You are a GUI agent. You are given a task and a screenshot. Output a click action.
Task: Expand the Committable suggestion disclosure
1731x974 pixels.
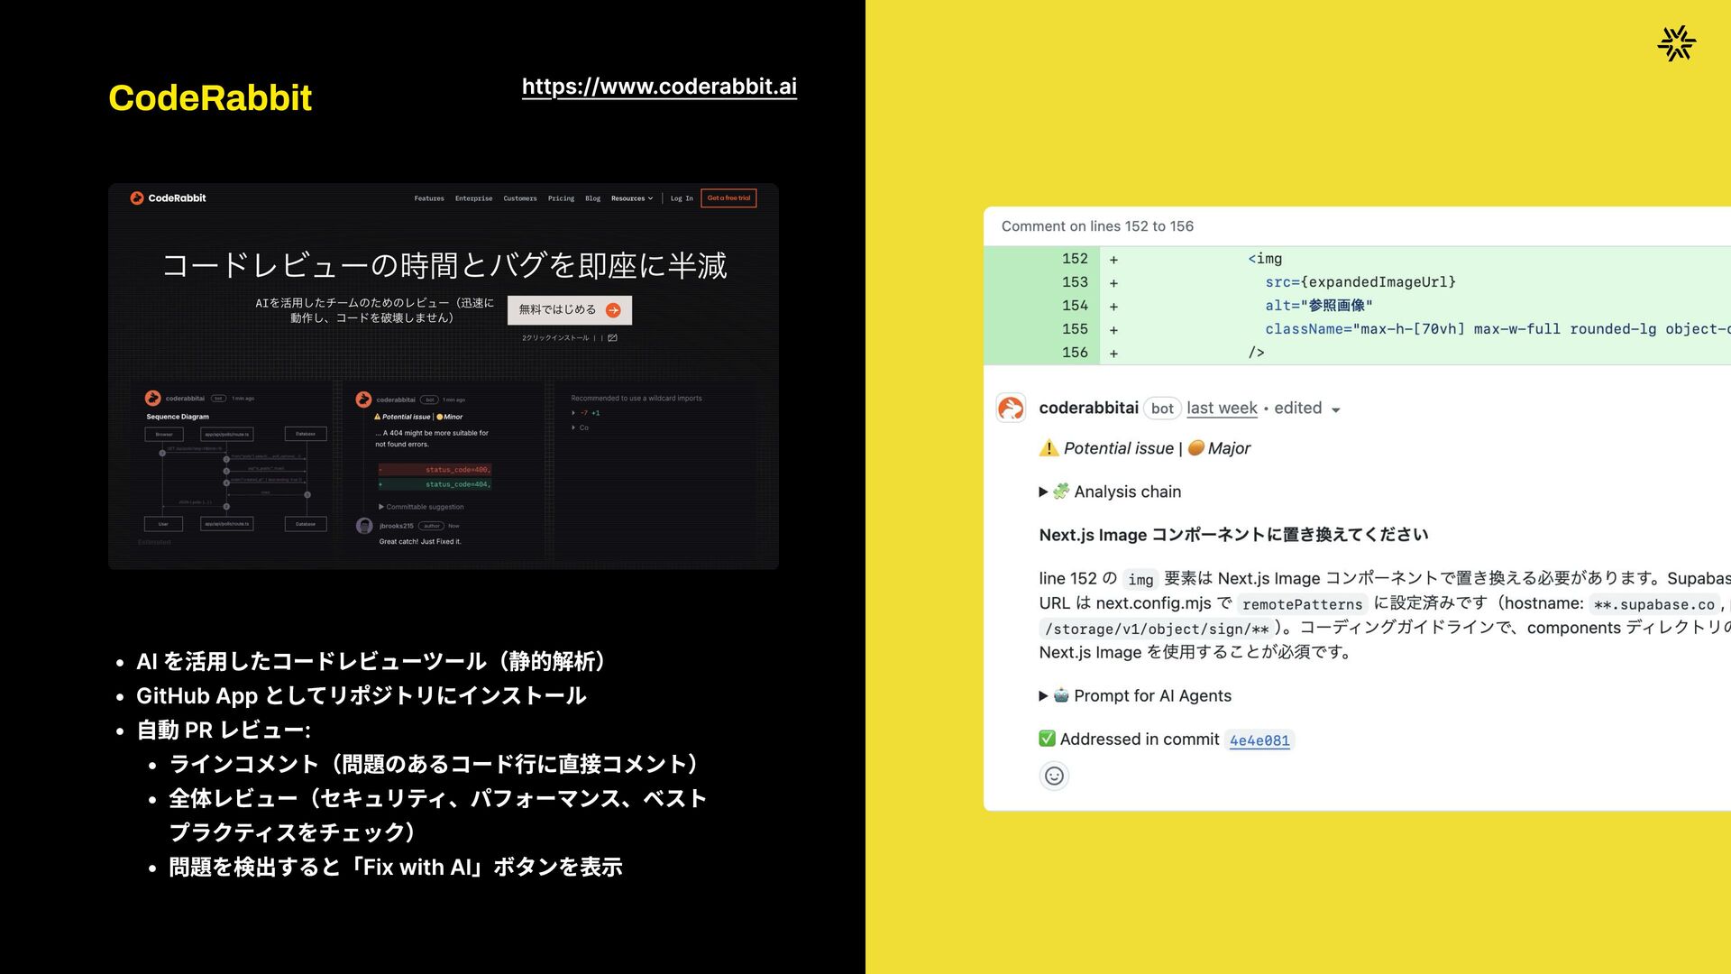[x=381, y=507]
